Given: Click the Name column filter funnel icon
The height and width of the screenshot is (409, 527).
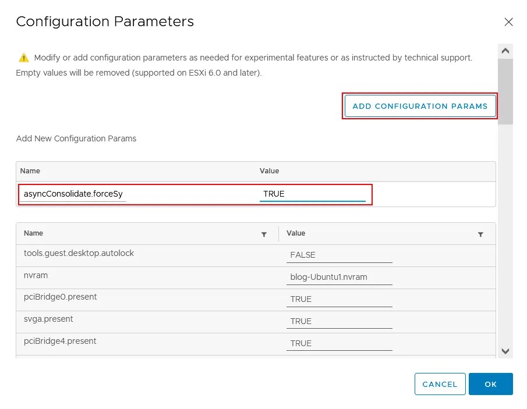Looking at the screenshot, I should coord(264,233).
